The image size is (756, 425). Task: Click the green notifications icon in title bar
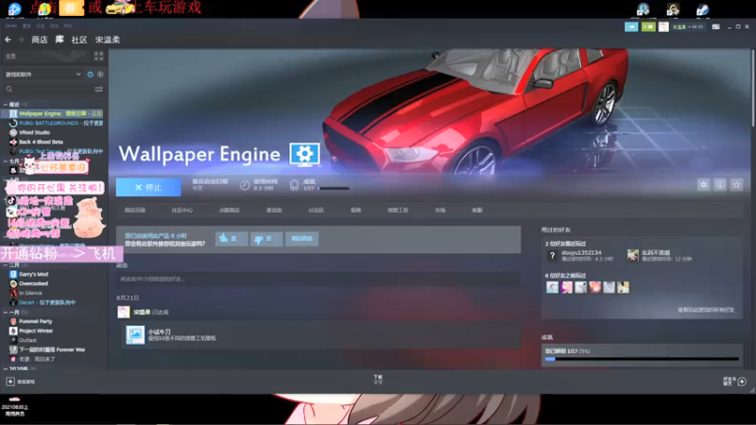[x=648, y=27]
